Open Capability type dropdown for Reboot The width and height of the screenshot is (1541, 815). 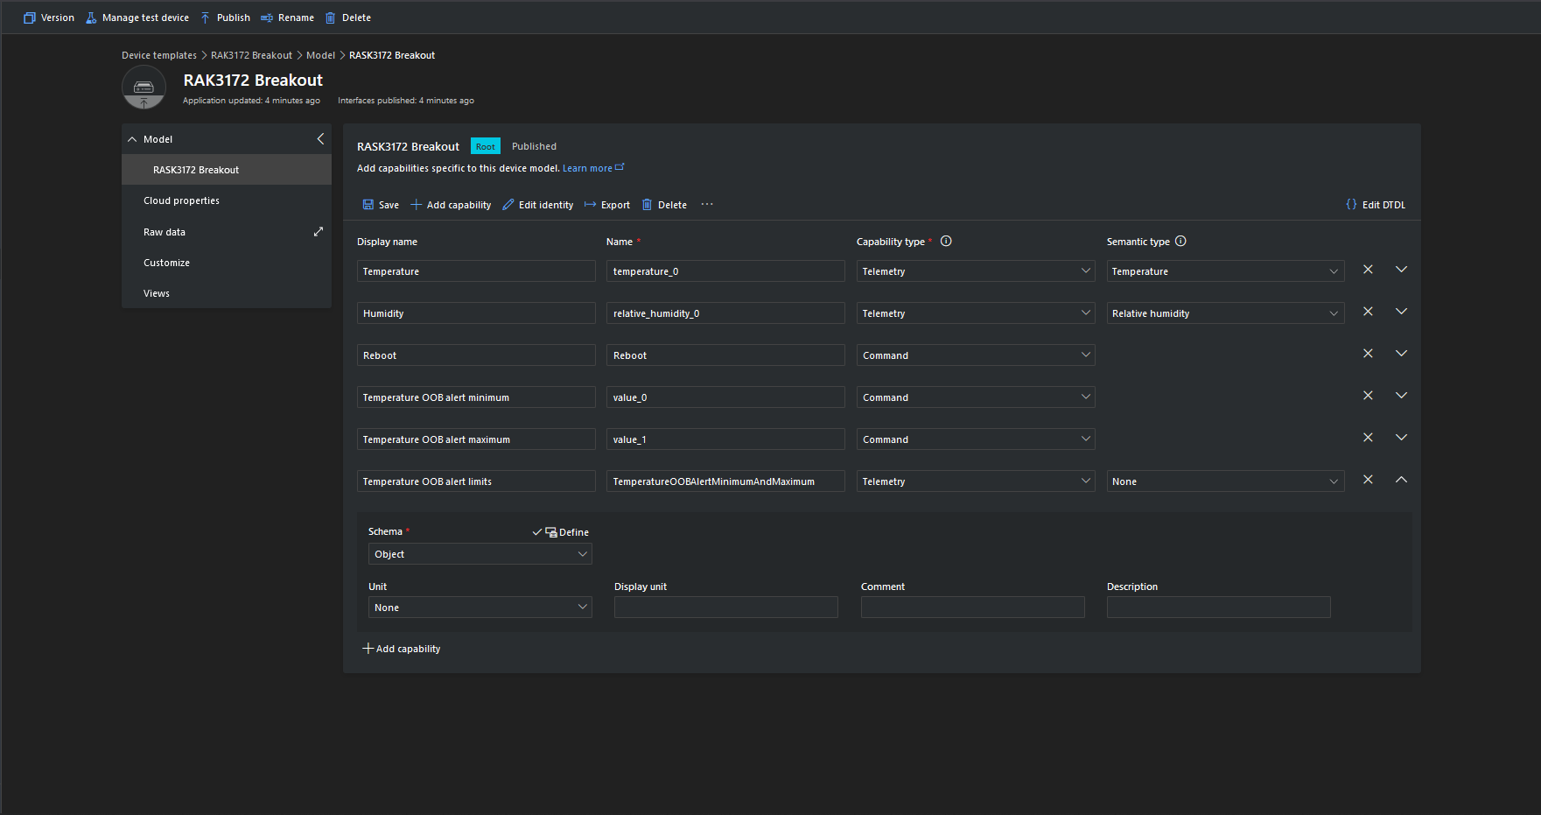point(975,355)
